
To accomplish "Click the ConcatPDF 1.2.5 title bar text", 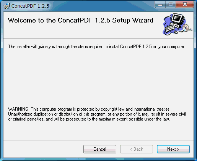I will (x=30, y=6).
